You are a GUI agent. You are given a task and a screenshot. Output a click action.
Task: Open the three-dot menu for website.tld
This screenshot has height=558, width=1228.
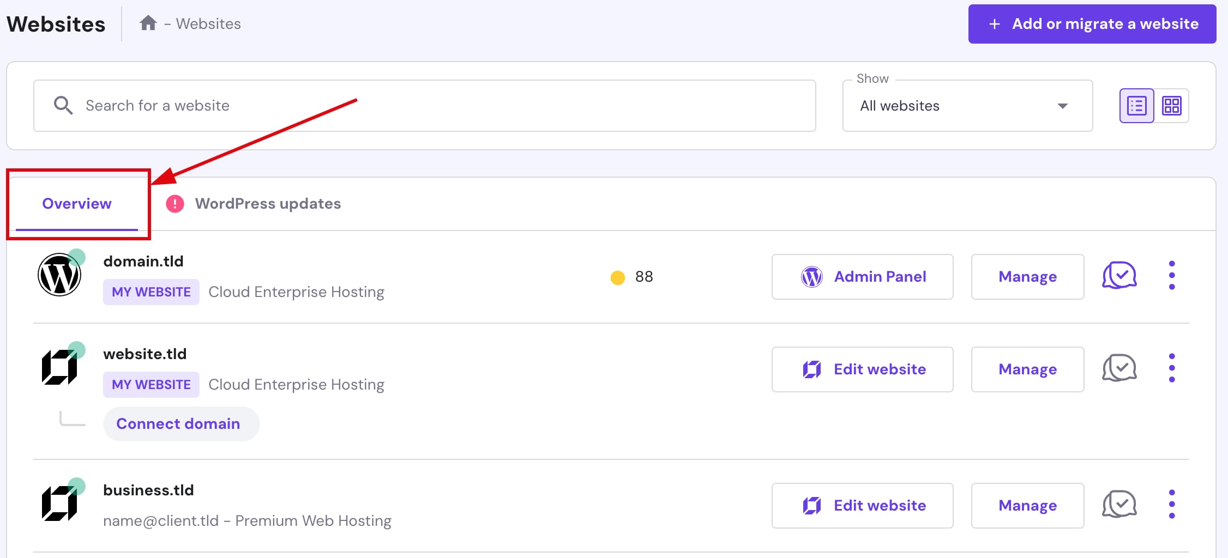[1171, 368]
